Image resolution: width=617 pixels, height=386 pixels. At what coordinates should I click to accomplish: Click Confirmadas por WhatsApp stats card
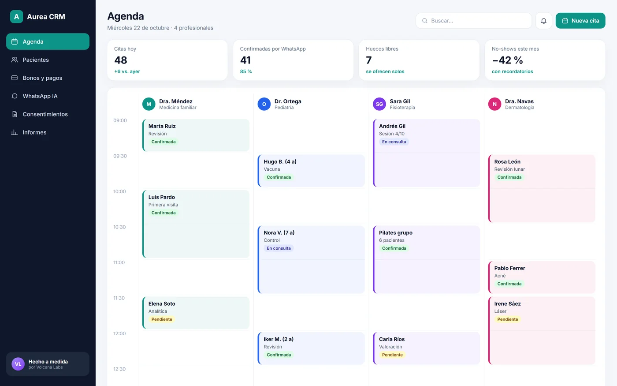293,60
